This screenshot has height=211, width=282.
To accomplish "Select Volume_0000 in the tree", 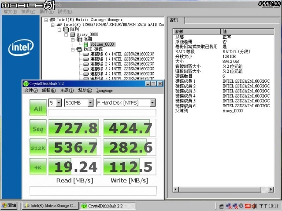I will [102, 44].
